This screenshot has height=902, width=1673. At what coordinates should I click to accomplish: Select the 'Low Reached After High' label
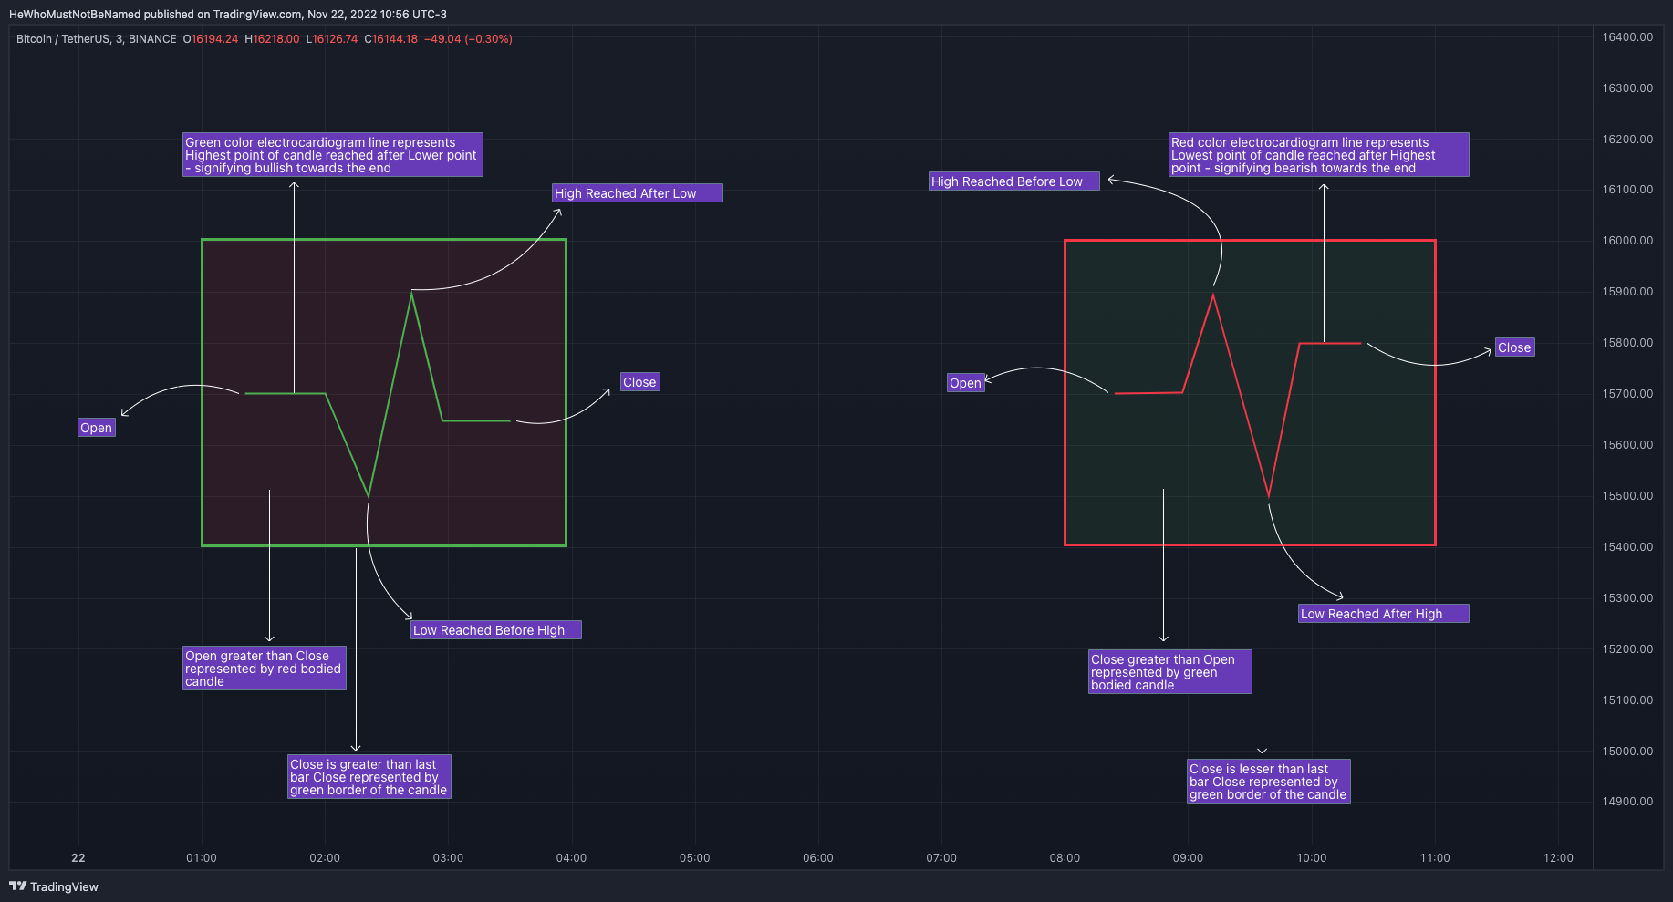(1384, 614)
